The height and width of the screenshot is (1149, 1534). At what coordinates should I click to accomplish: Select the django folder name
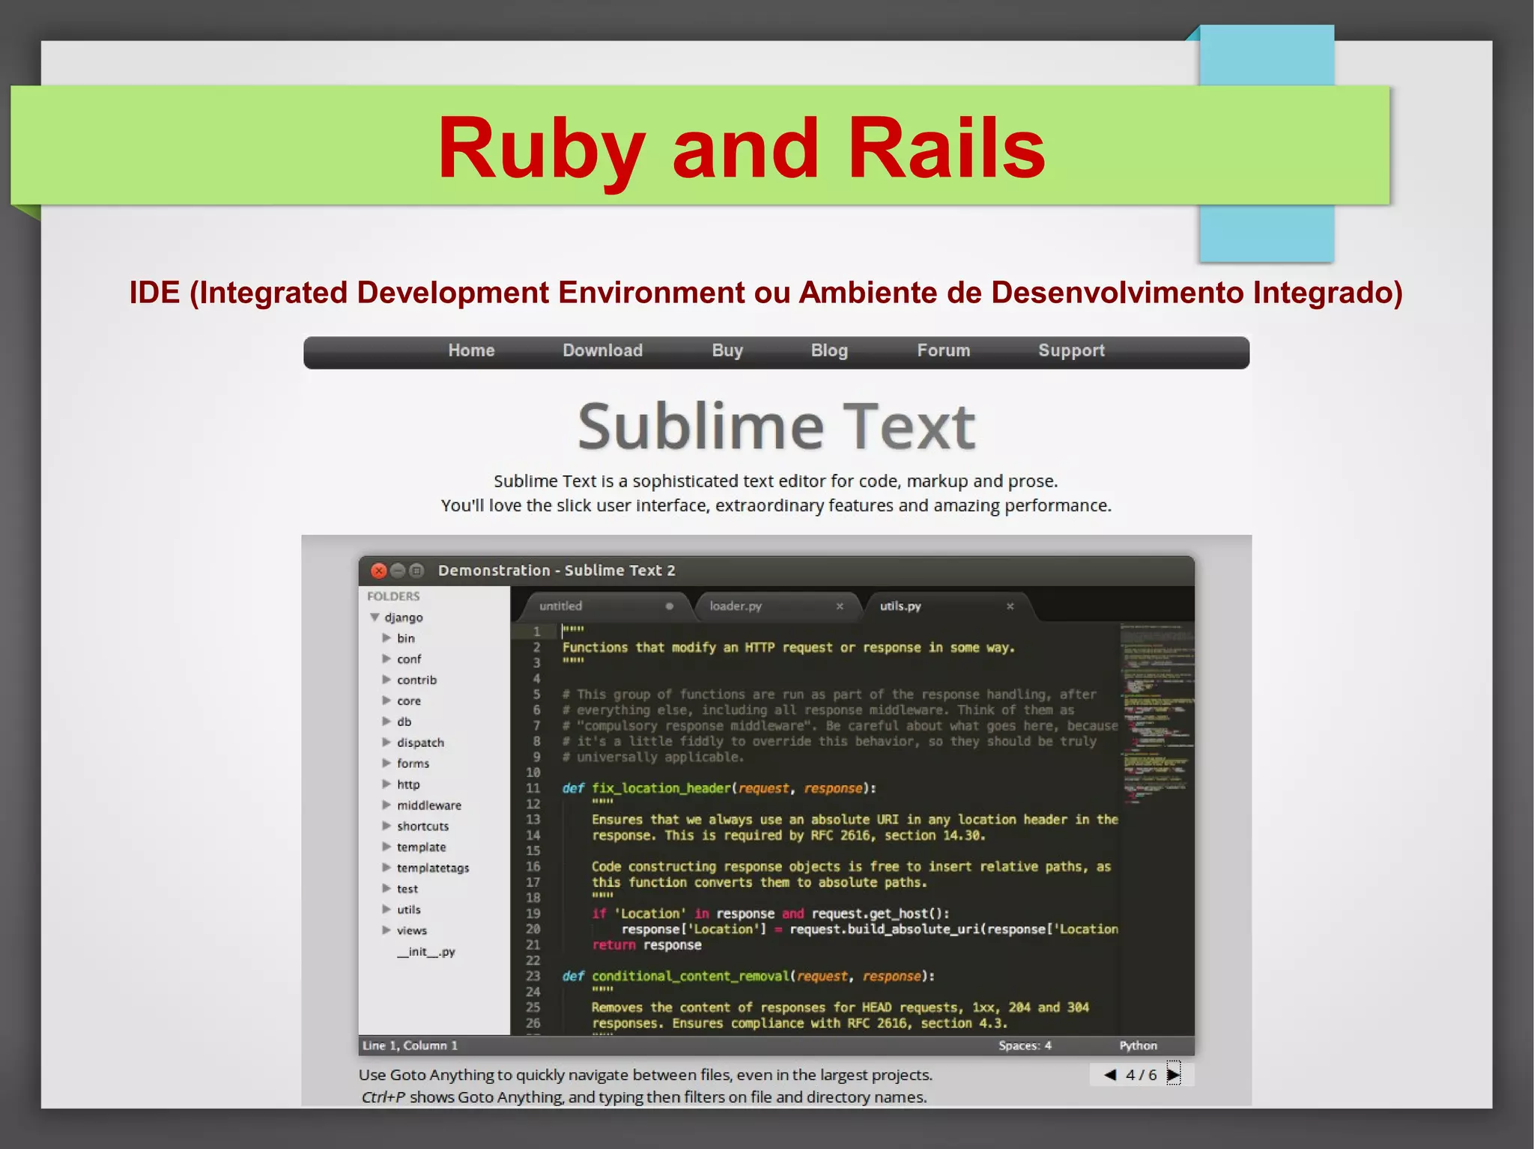click(404, 618)
